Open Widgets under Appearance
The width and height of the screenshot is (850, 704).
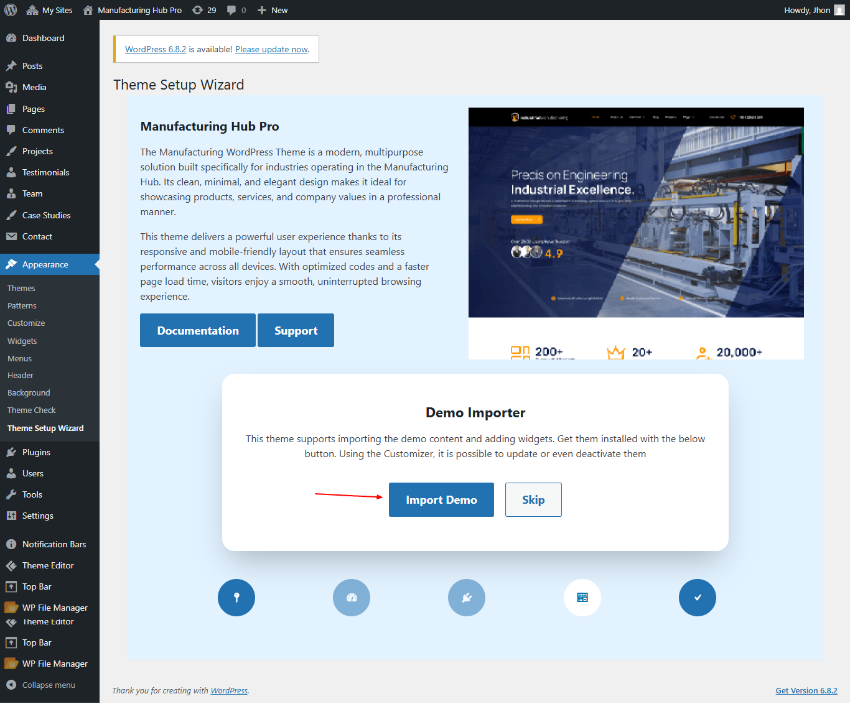22,341
